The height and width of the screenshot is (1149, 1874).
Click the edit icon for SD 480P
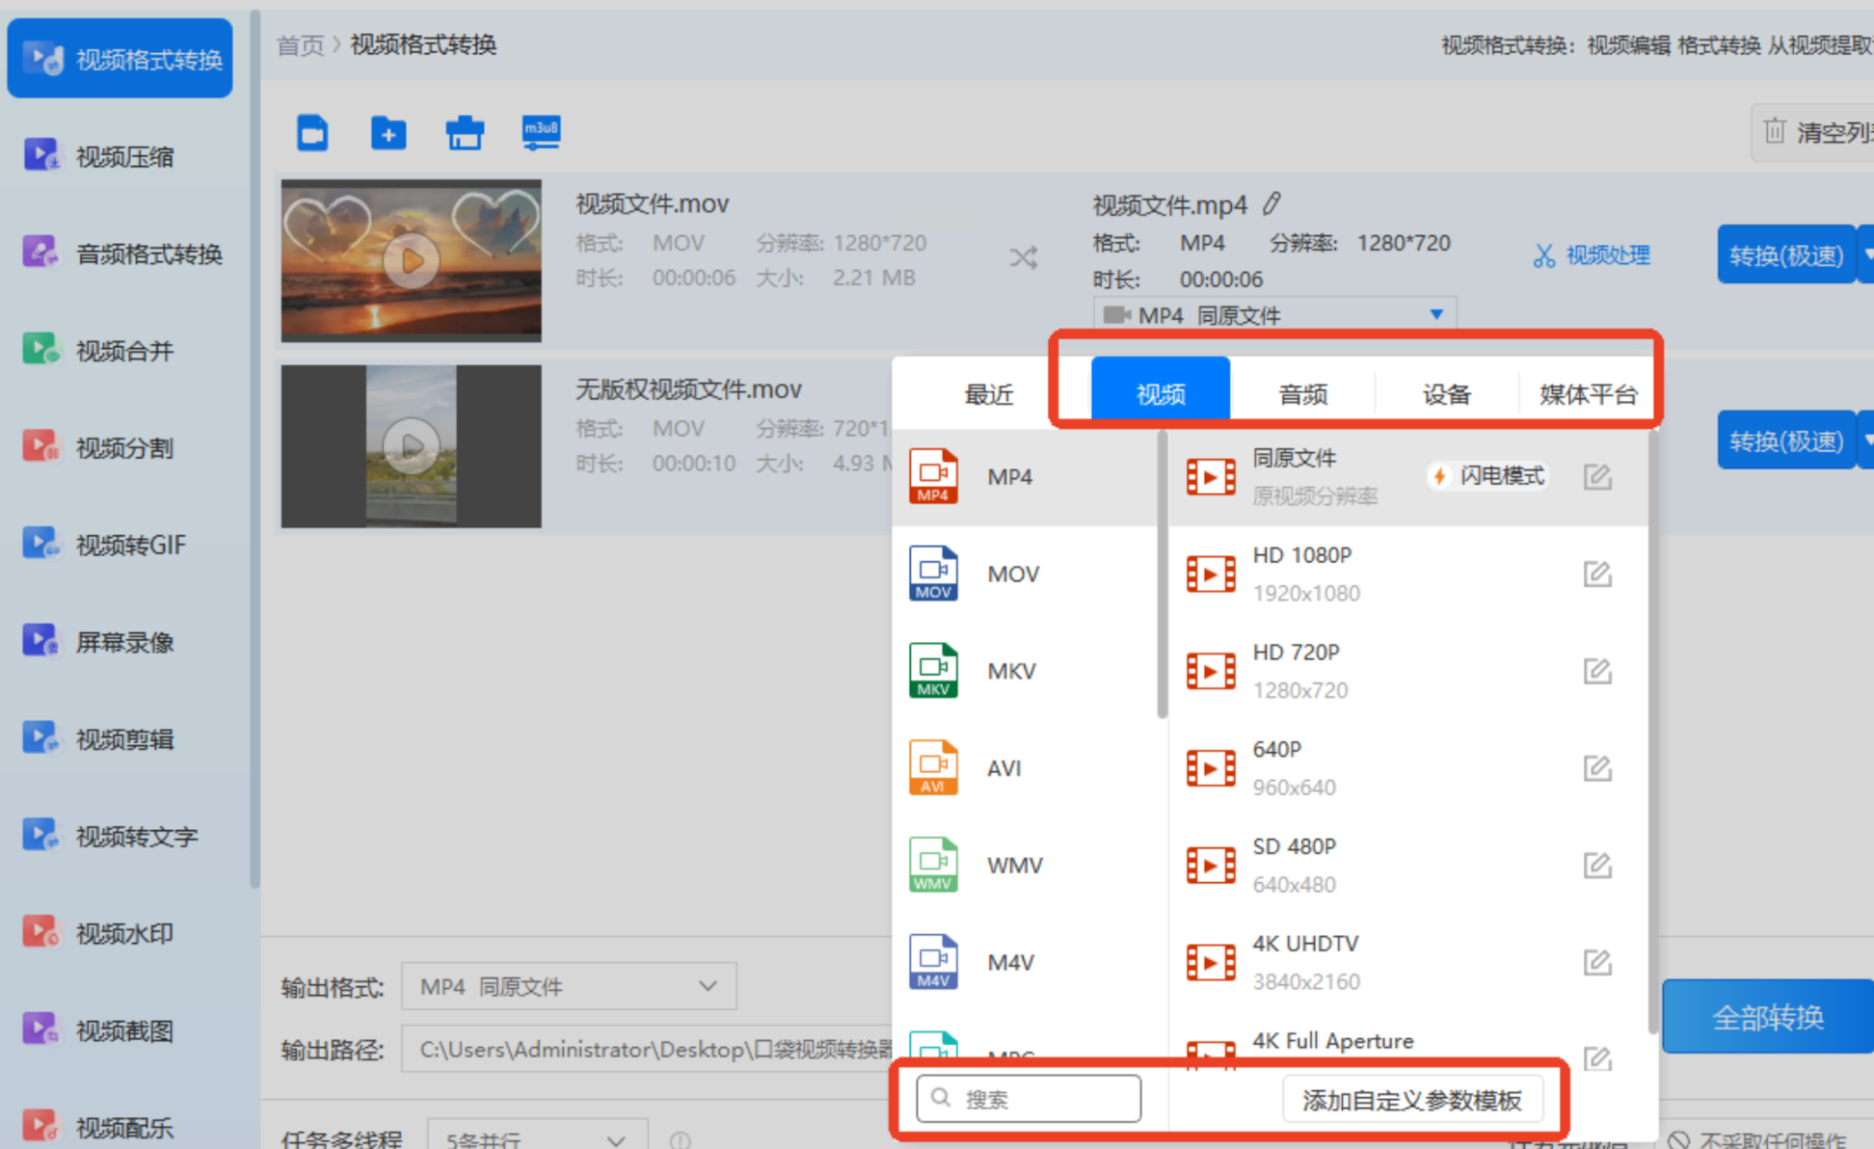[x=1597, y=866]
